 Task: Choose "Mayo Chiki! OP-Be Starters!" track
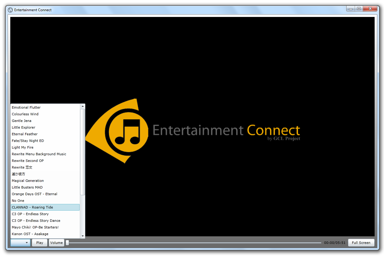(x=35, y=227)
